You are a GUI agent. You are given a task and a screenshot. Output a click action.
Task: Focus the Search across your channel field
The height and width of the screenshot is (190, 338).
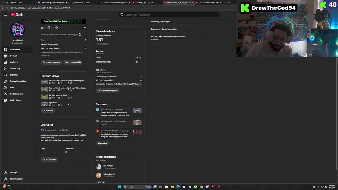(169, 15)
